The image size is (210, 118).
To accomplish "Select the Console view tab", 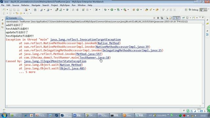I will pos(13,18).
